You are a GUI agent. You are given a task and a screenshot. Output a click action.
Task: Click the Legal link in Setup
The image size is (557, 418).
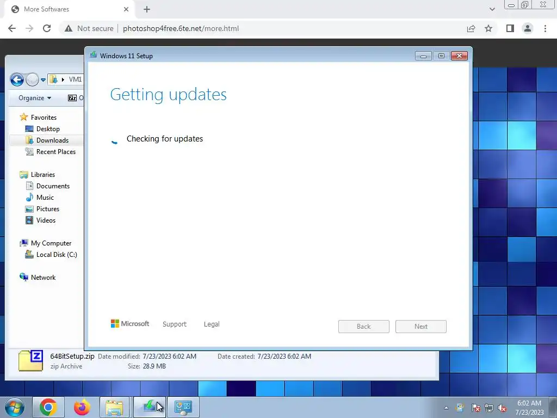click(x=212, y=324)
